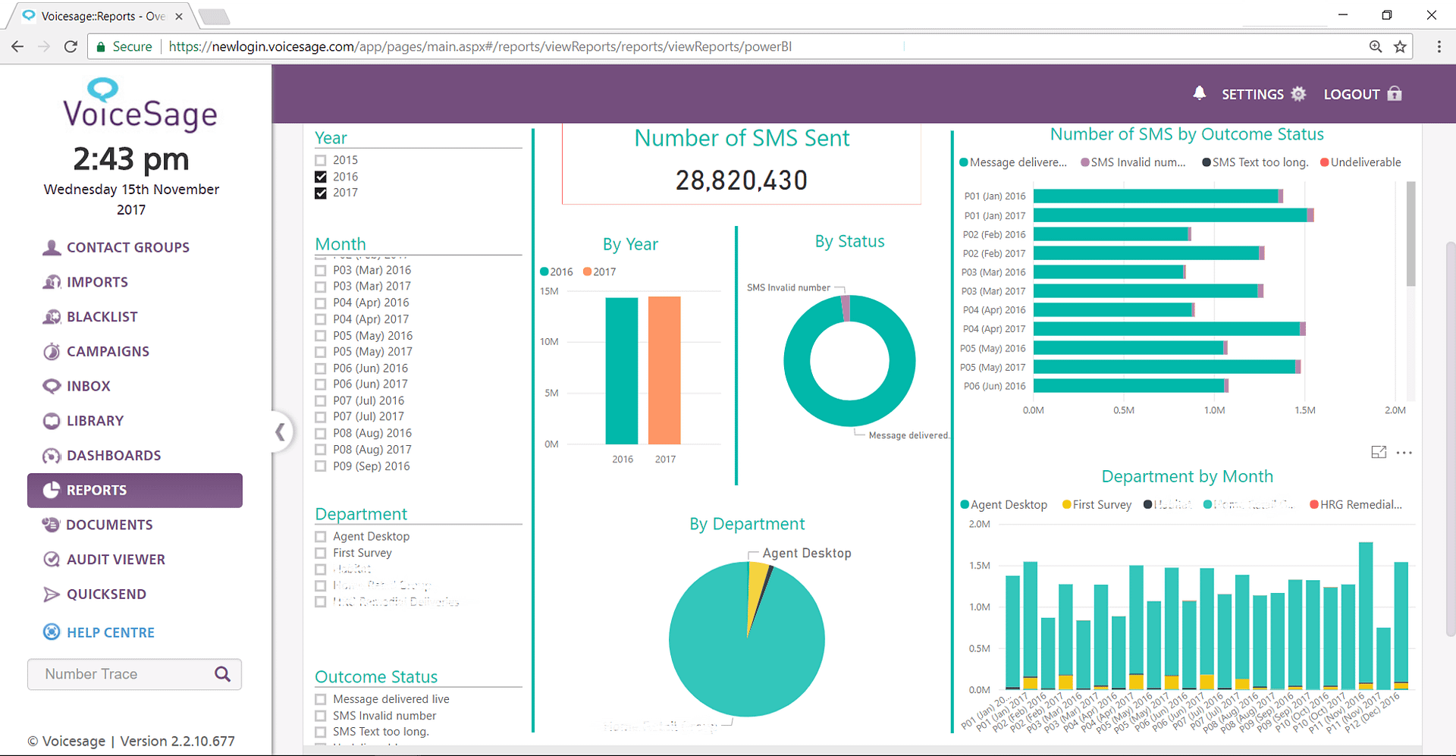Open the Audit Viewer
The image size is (1456, 756).
[x=115, y=559]
